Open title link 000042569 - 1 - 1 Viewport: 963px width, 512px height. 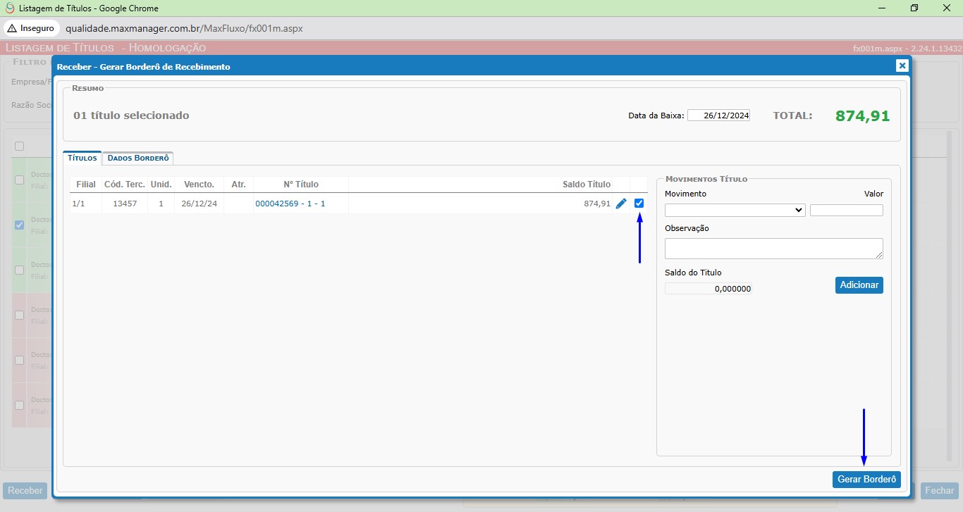click(x=290, y=204)
